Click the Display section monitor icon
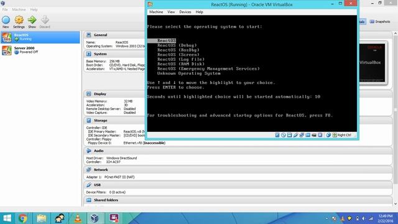The width and height of the screenshot is (398, 224). pos(88,94)
